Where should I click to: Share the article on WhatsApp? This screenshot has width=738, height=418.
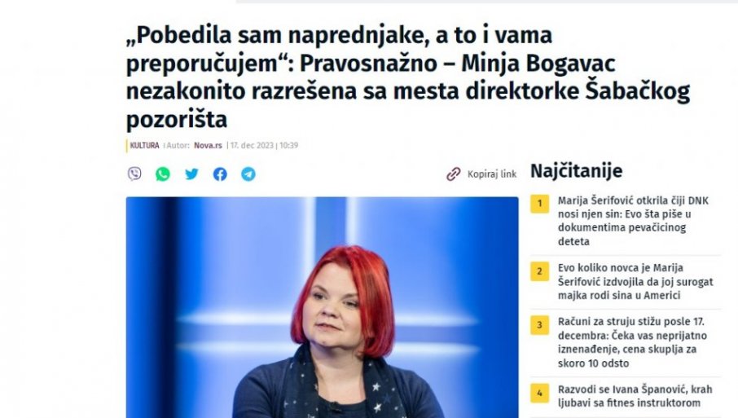pos(163,174)
